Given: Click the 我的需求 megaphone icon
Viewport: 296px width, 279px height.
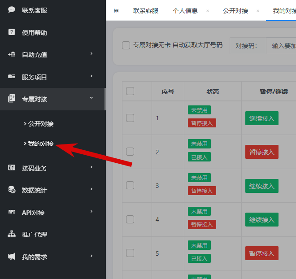Looking at the screenshot, I should tap(12, 256).
